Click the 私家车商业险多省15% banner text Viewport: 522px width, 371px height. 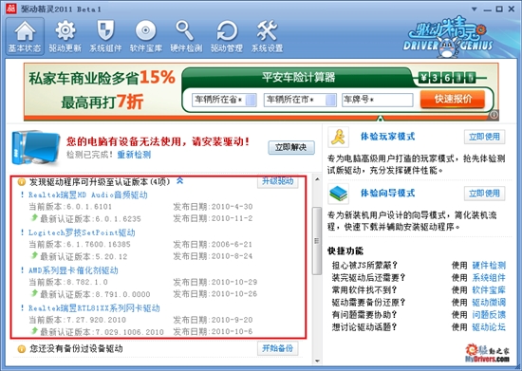[x=102, y=78]
